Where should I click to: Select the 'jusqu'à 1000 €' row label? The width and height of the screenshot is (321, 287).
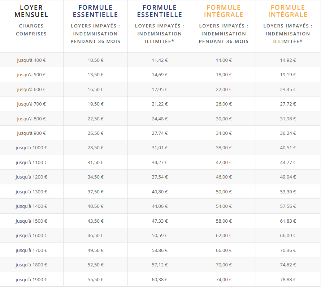click(x=31, y=148)
